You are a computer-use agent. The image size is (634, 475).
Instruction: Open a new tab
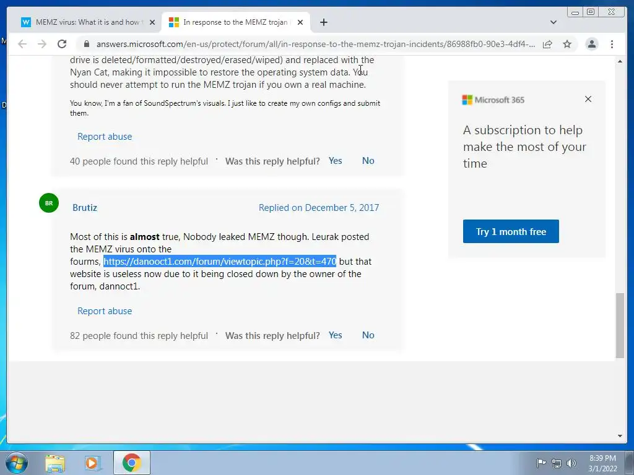323,22
